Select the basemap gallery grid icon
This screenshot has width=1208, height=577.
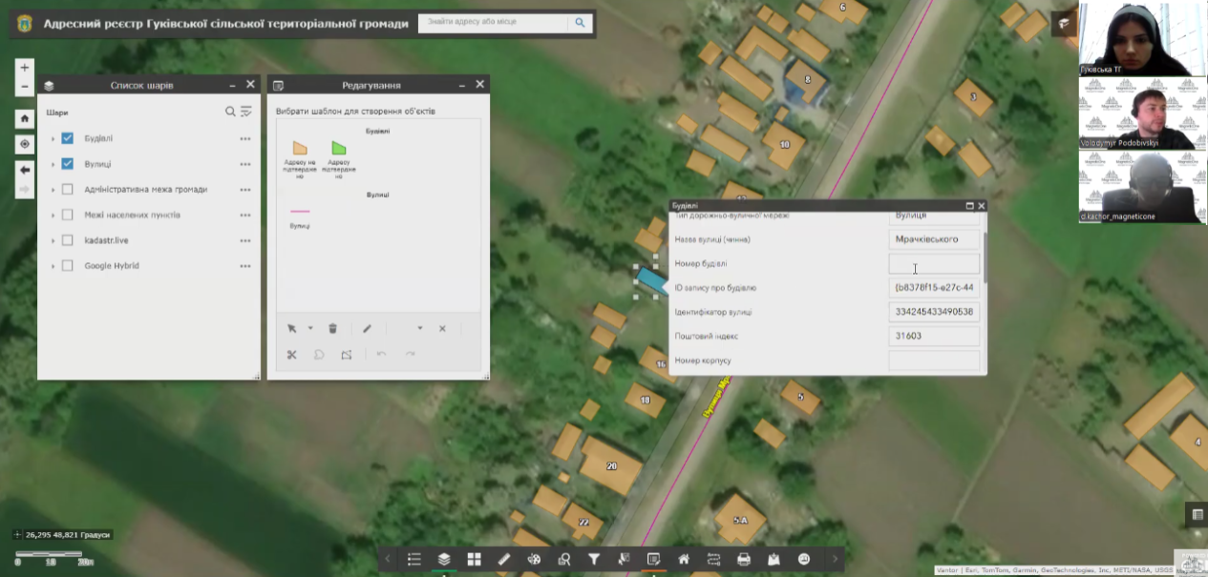click(x=474, y=559)
